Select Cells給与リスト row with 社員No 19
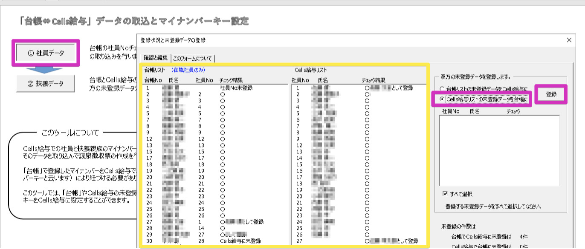Viewport: 585px width, 249px height. click(x=359, y=190)
